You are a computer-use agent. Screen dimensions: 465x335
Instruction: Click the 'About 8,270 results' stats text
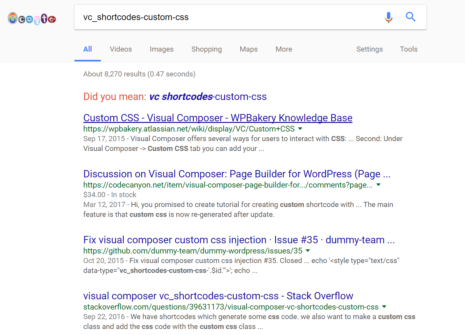139,74
